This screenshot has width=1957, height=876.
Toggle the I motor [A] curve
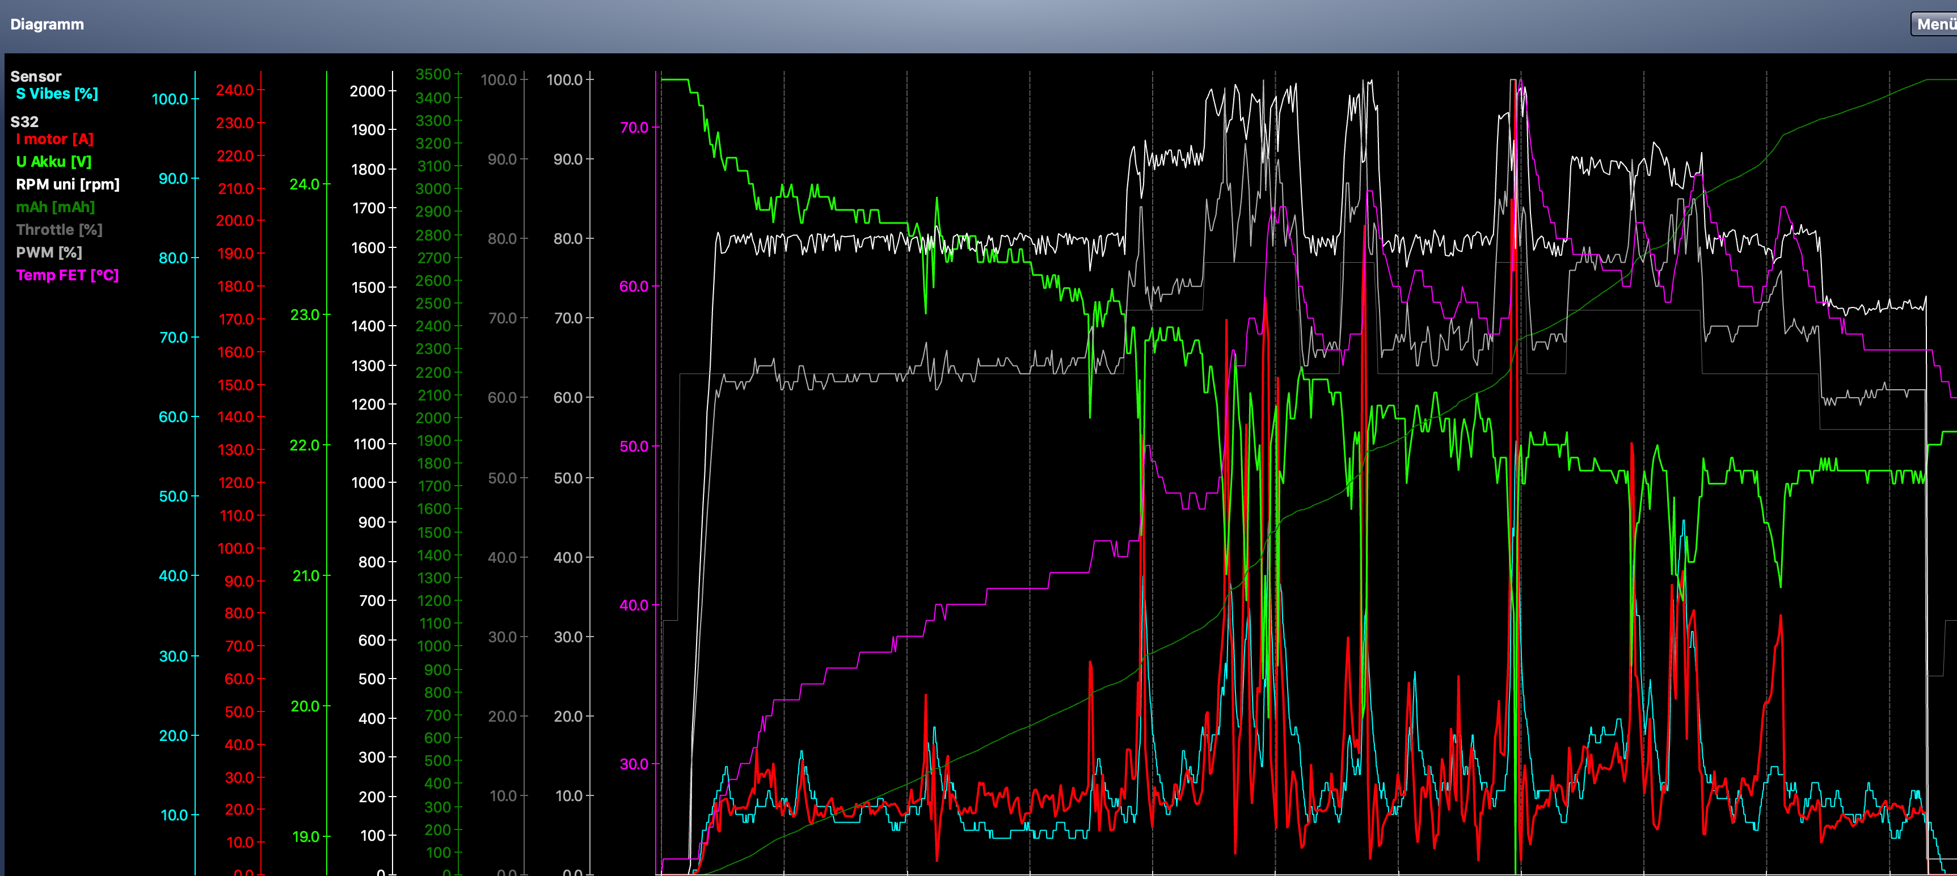54,139
